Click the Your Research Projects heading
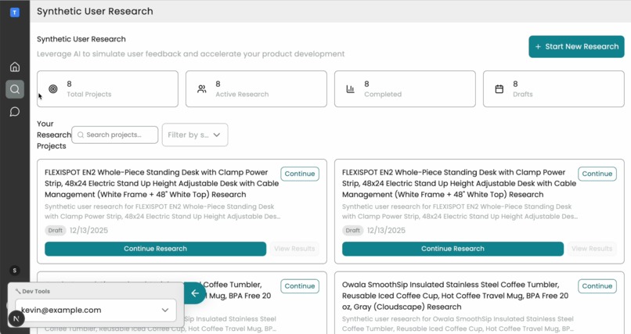 tap(53, 135)
